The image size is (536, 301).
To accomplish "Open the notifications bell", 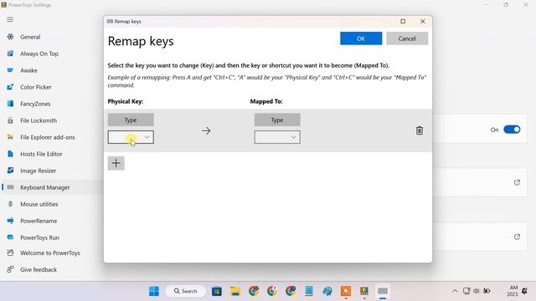I will tap(524, 291).
